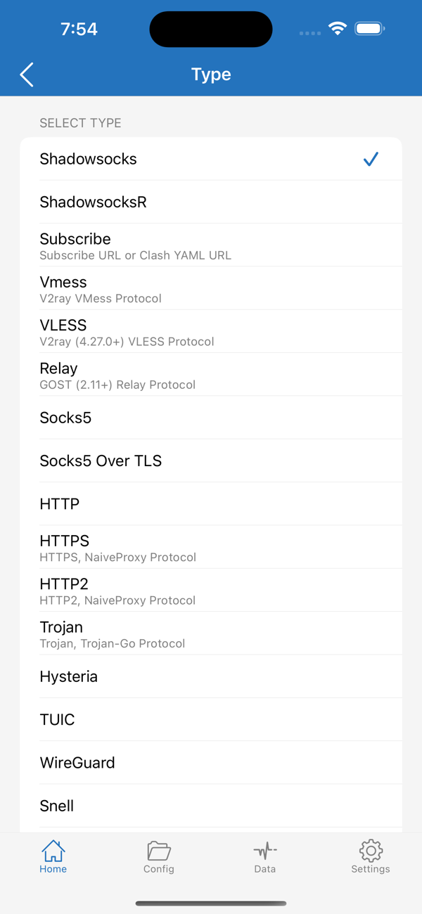Open the Config folder icon
Screen dimensions: 422x914
[x=159, y=851]
